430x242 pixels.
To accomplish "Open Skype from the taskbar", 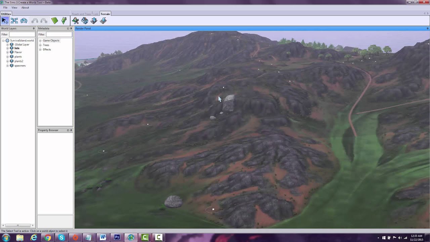I will click(x=61, y=238).
